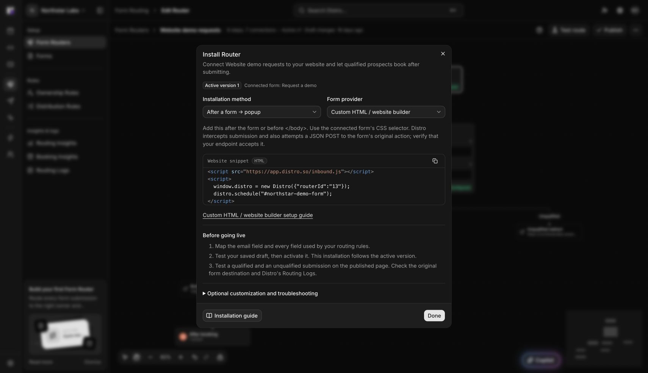Click the Before going live heading
Viewport: 648px width, 373px height.
point(224,235)
